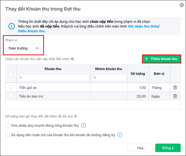
Task: Close the dialog with the X icon
Action: [x=181, y=5]
